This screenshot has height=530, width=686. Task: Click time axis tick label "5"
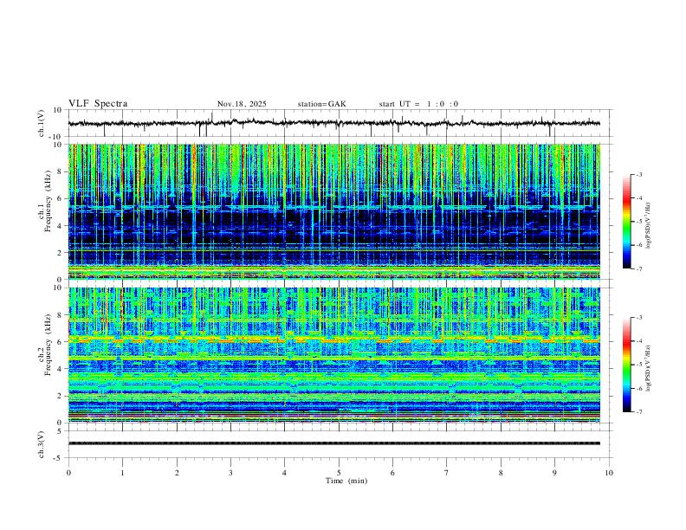tap(339, 473)
